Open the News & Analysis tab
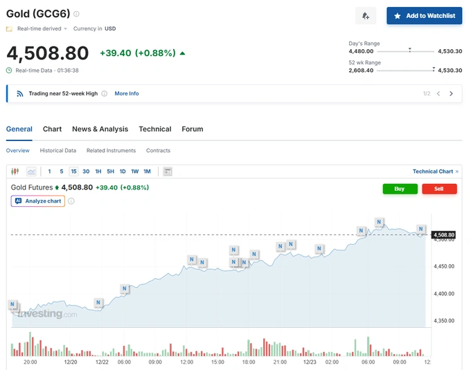 100,129
